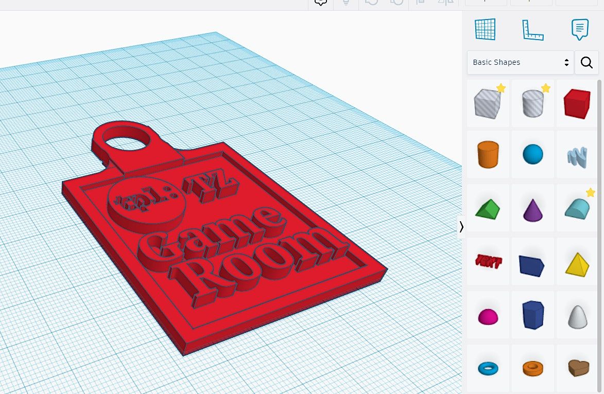Unfavorite the Round Roof shape star
The image size is (604, 394).
tap(590, 193)
